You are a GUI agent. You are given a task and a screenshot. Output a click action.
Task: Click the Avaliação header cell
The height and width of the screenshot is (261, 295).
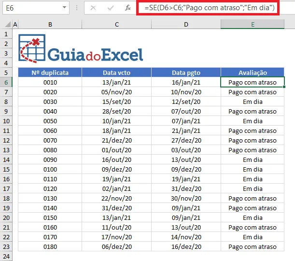point(253,72)
